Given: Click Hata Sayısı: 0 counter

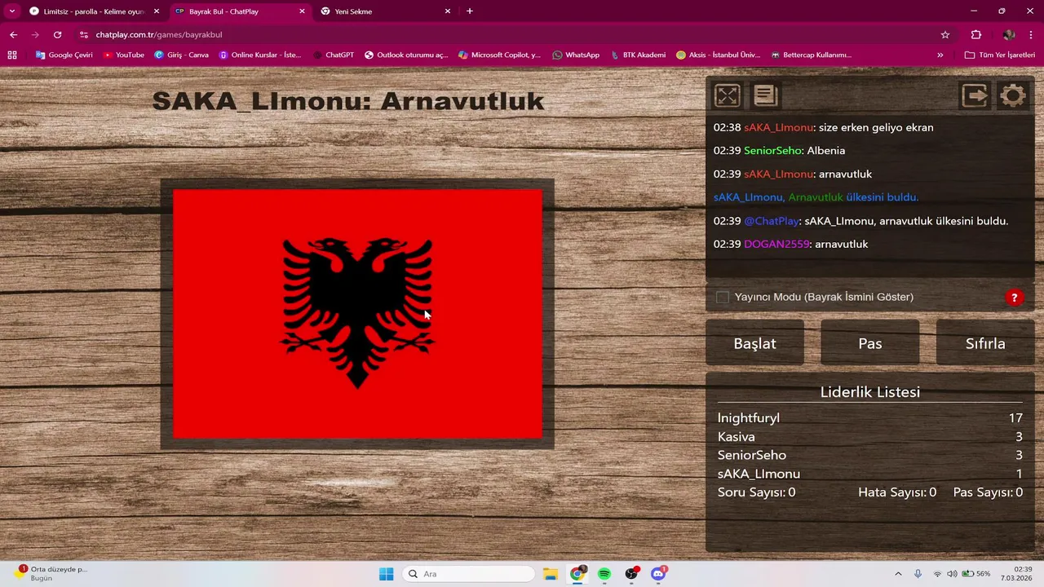Looking at the screenshot, I should [897, 492].
